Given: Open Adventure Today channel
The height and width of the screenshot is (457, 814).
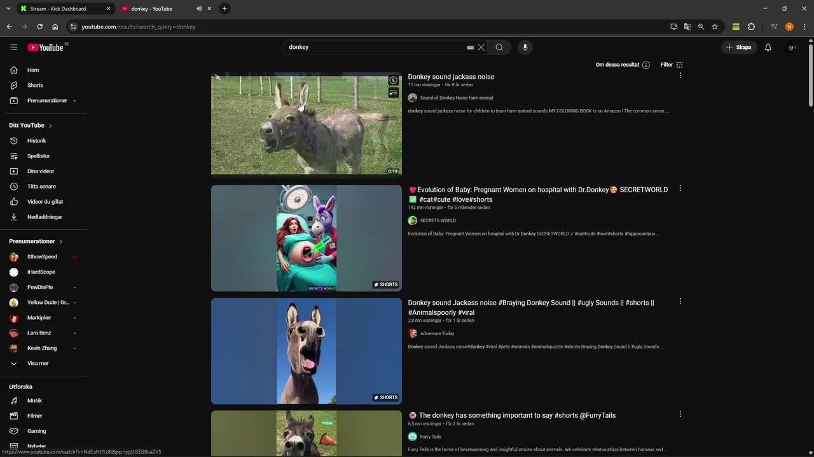Looking at the screenshot, I should 437,333.
